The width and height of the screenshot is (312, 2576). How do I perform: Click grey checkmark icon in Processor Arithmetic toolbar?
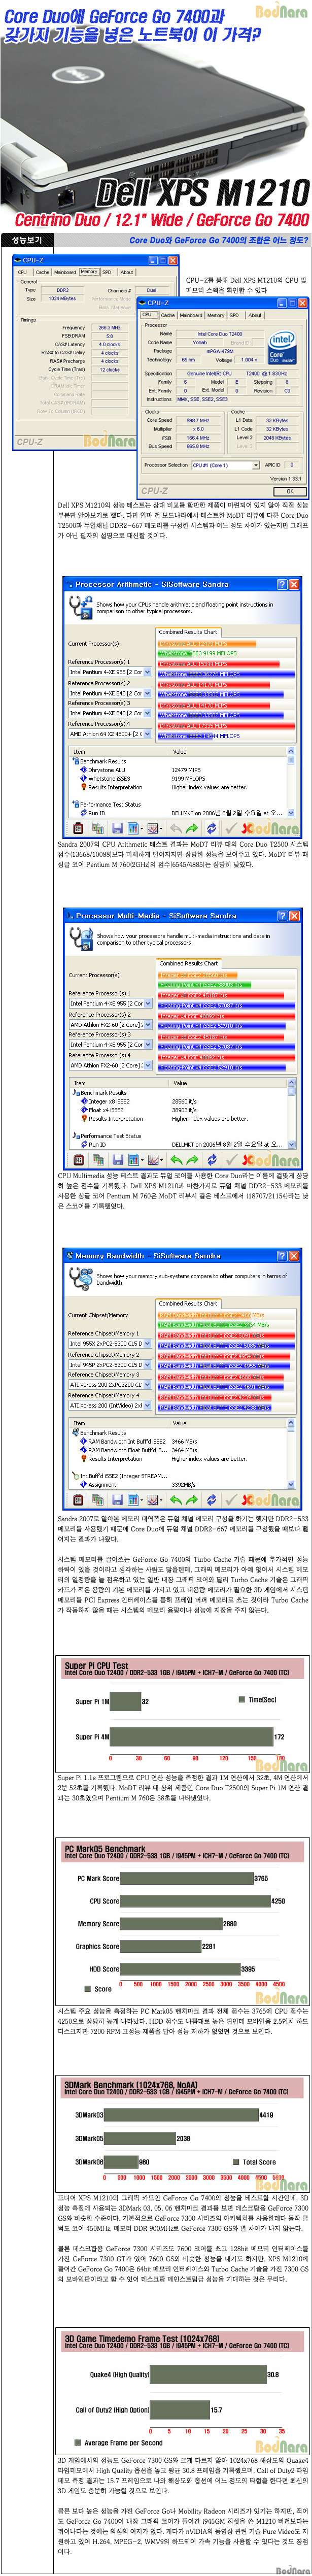pos(231,828)
